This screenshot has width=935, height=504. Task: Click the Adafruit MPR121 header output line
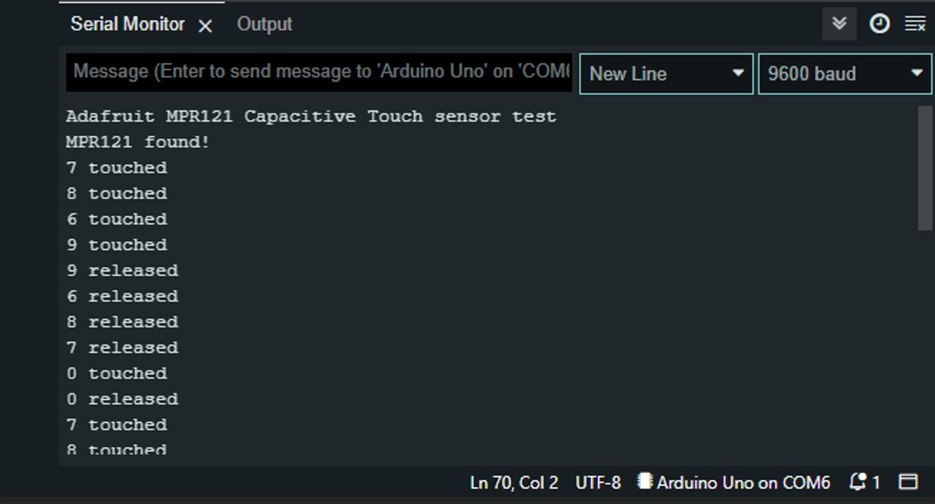[310, 116]
